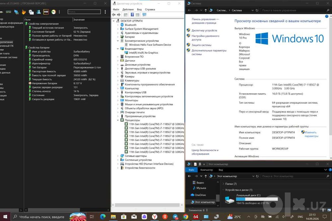
Task: Select Intel(R) Iris(R) Xe Graphics device
Action: (143, 53)
